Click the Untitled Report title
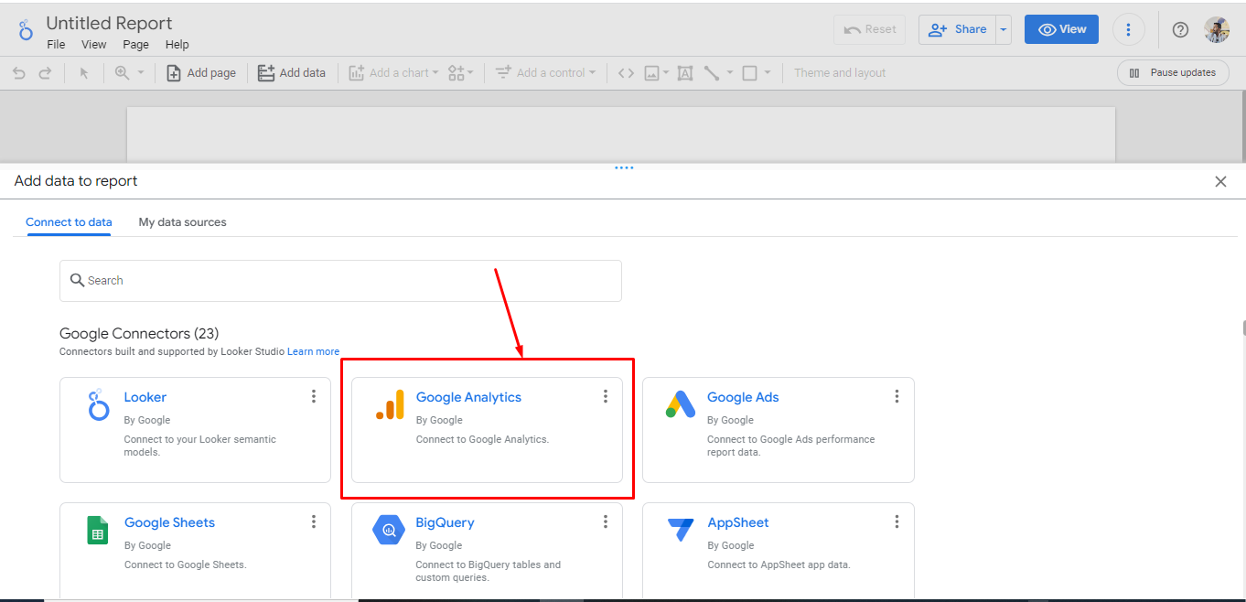The image size is (1246, 602). point(109,23)
